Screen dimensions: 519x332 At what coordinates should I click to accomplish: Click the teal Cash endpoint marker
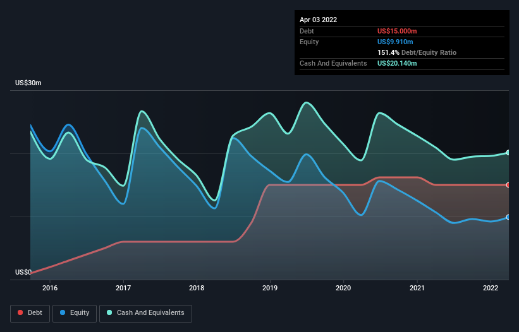[x=508, y=153]
